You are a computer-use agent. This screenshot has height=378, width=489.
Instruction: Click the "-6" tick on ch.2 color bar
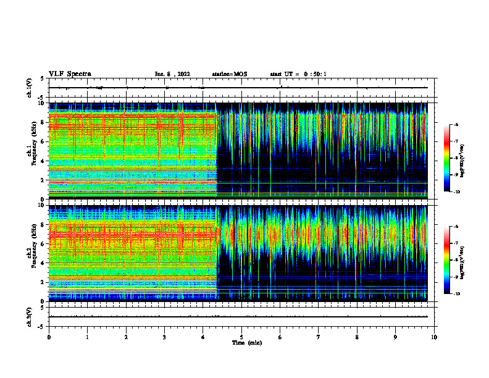click(x=456, y=227)
